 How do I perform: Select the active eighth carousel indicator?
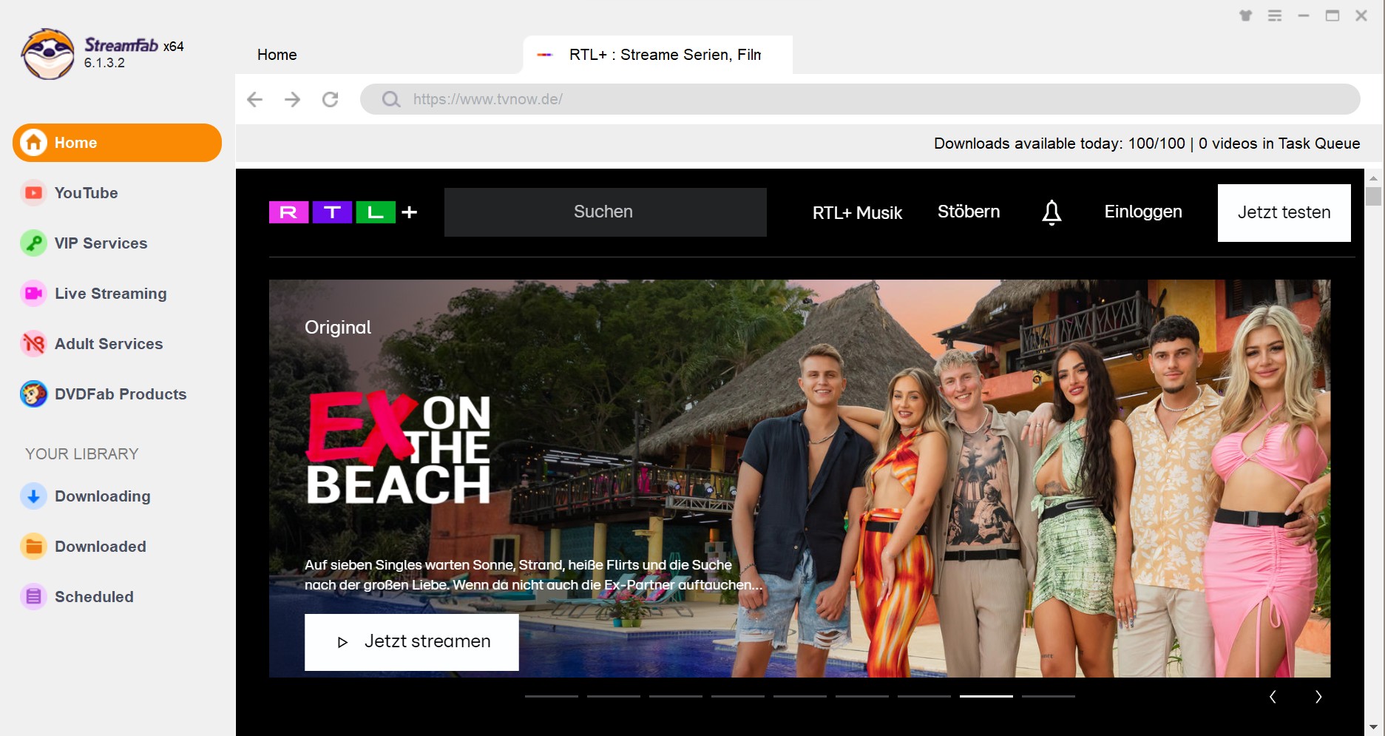(x=986, y=696)
